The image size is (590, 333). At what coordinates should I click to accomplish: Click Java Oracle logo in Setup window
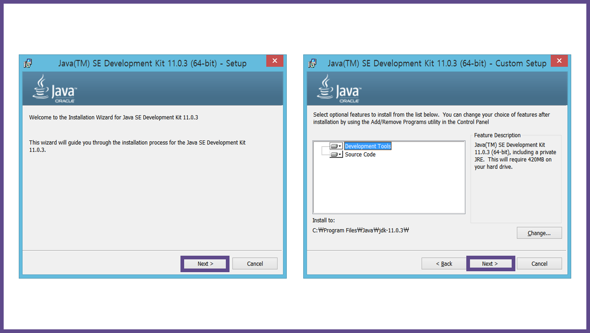[55, 89]
